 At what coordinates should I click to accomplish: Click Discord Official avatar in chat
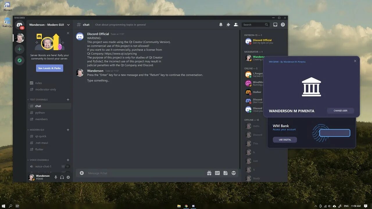click(80, 36)
